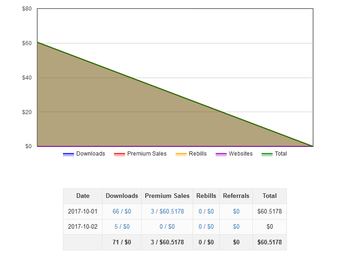Open the 66 / $0 downloads link
Screen dimensions: 337x266
[122, 212]
